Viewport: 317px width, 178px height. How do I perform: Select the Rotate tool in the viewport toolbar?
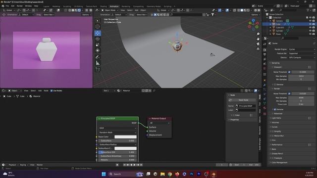click(x=98, y=39)
